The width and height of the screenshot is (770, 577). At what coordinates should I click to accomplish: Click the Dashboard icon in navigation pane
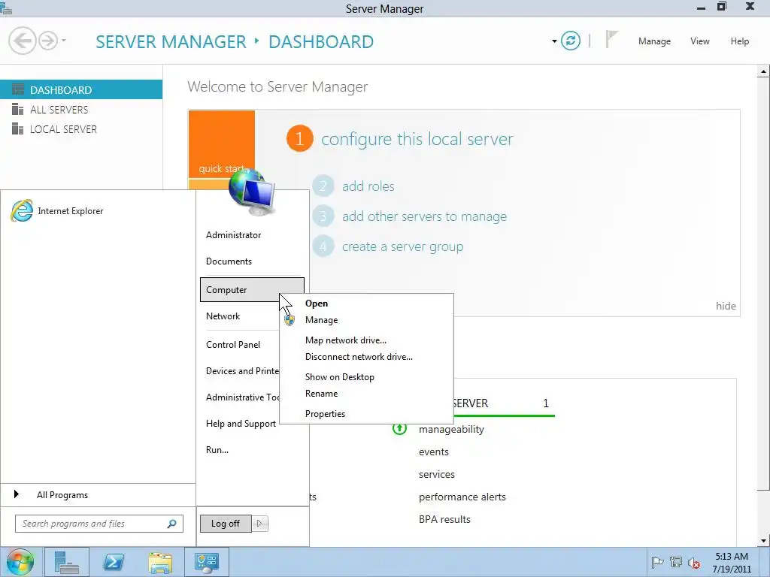coord(18,89)
